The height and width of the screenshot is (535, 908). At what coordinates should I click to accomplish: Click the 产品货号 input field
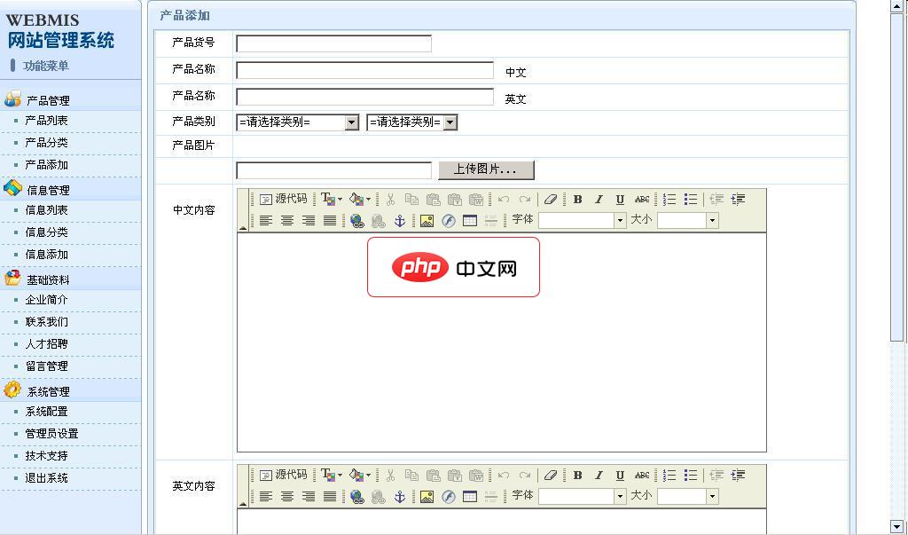[333, 43]
